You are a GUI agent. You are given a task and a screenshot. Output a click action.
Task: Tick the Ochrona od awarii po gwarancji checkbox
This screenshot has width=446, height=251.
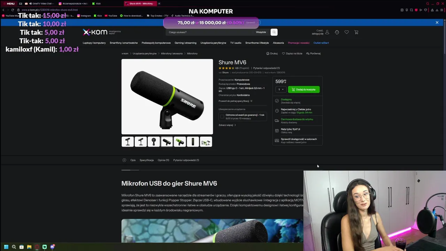[222, 116]
